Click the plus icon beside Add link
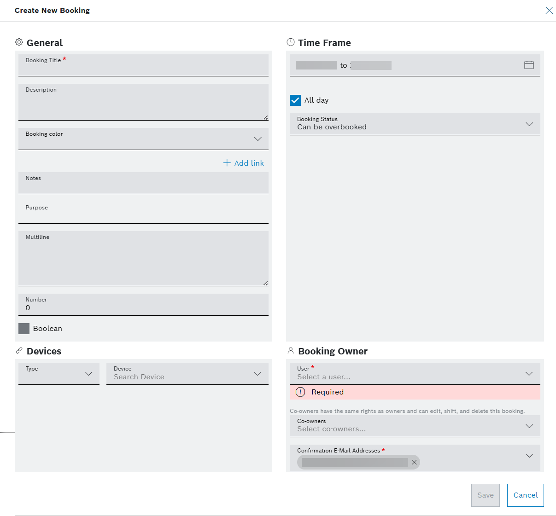The height and width of the screenshot is (516, 556). (227, 163)
